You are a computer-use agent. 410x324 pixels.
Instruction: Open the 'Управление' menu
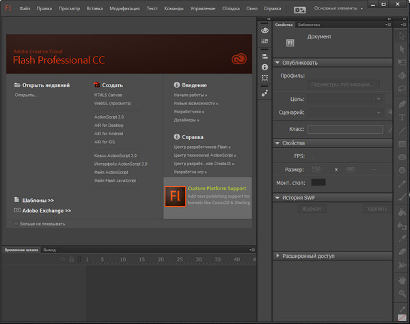[x=203, y=9]
